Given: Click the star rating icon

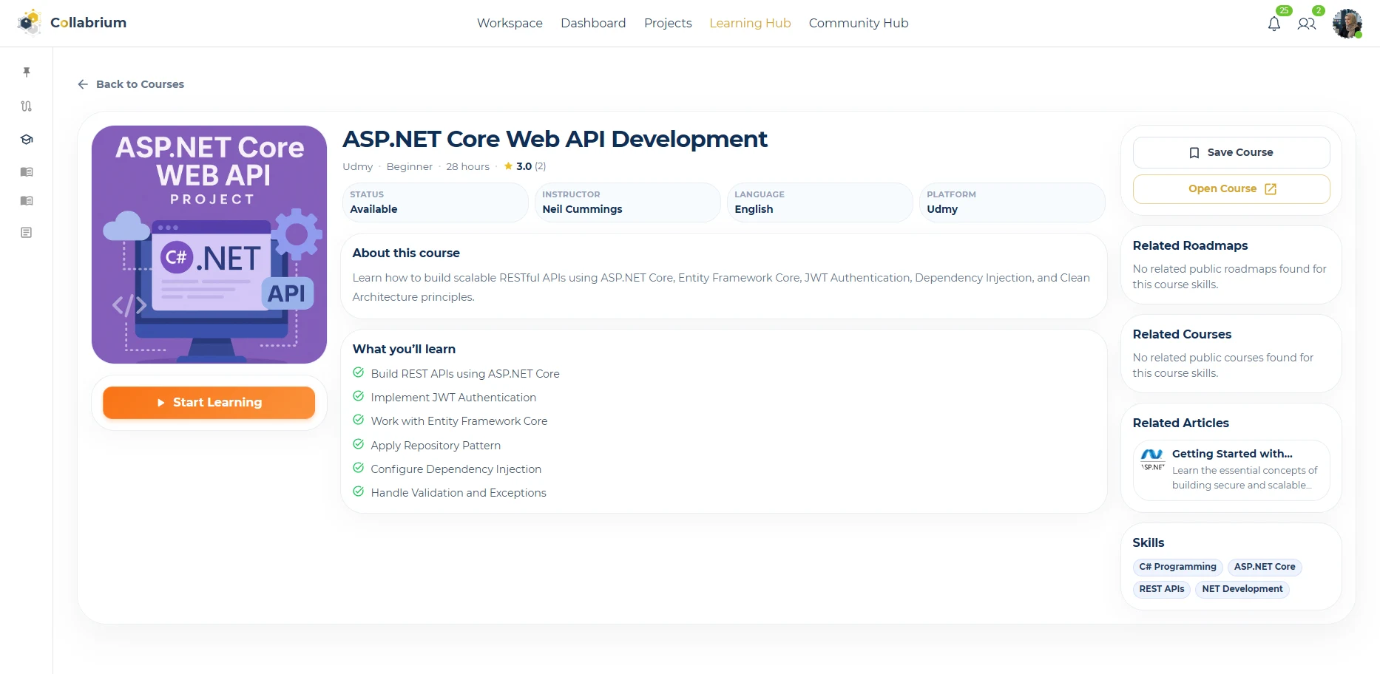Looking at the screenshot, I should [508, 166].
